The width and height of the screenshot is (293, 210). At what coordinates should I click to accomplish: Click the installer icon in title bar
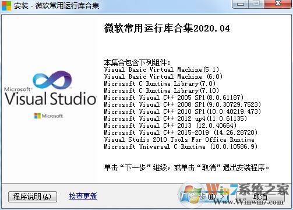6,6
